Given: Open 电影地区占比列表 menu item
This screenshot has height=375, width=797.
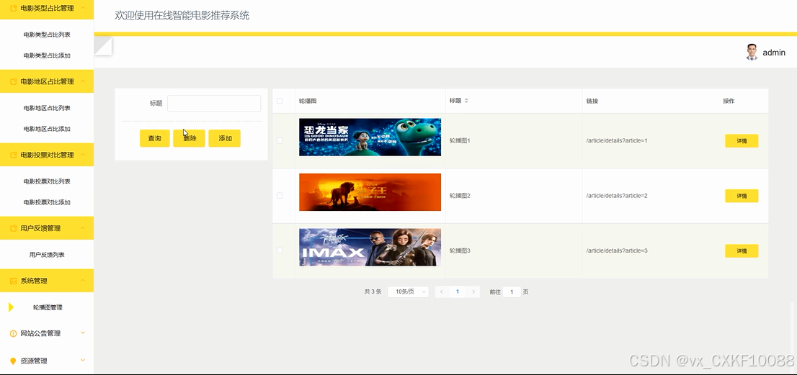Looking at the screenshot, I should (47, 108).
